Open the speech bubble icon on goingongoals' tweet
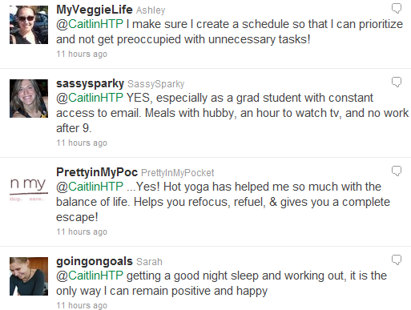The height and width of the screenshot is (310, 411). click(397, 260)
